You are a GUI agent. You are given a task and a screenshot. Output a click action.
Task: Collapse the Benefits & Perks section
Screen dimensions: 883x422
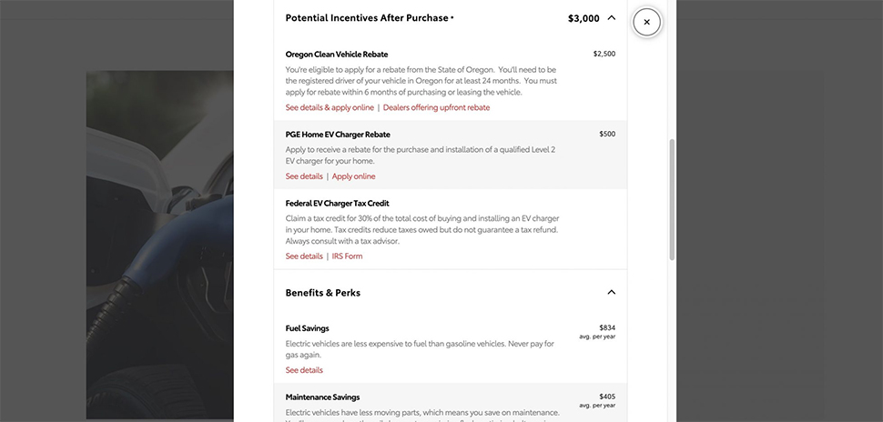611,293
